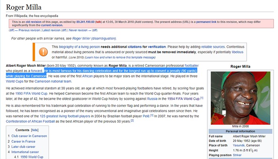Image resolution: width=278 pixels, height=159 pixels.
Task: Open the Roger Milla infobox photo
Action: tap(240, 97)
